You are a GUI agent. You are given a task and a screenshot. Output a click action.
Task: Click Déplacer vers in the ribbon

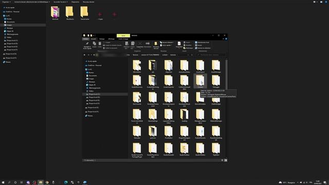[x=126, y=45]
